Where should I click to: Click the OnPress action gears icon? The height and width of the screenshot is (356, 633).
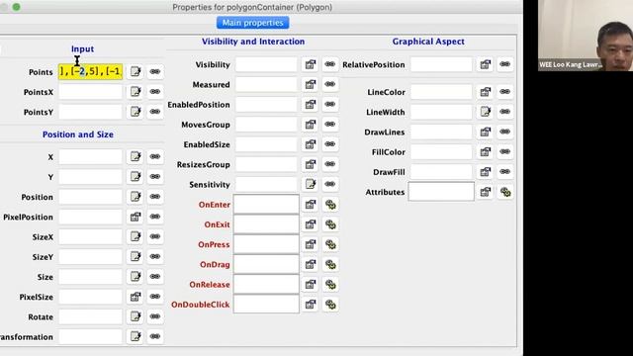click(x=330, y=244)
